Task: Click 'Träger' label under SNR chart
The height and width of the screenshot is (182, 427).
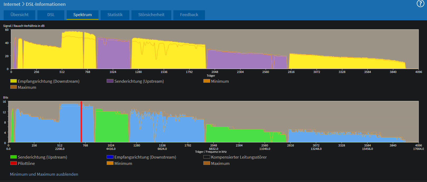Action: pyautogui.click(x=211, y=76)
